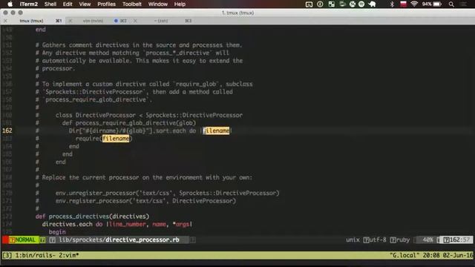Click the AirPlay display icon in menu bar
This screenshot has width=475, height=267.
click(309, 4)
